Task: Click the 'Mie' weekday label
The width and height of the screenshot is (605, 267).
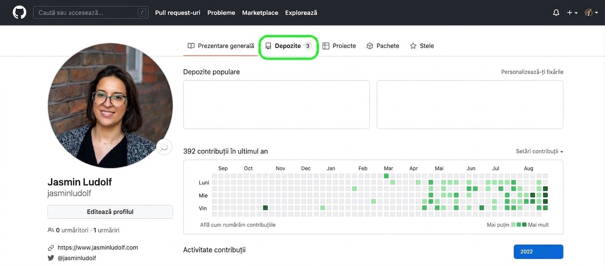Action: pos(203,196)
